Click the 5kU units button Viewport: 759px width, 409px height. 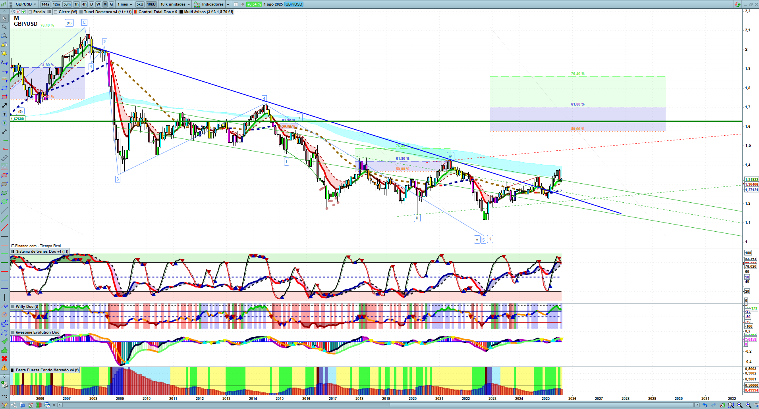[x=140, y=4]
